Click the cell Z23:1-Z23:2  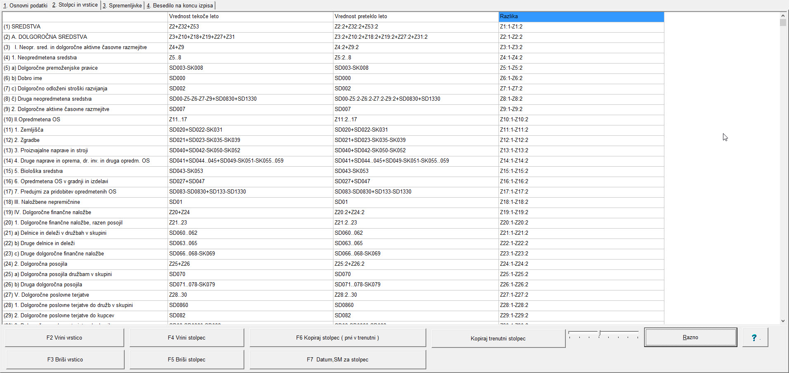click(581, 254)
